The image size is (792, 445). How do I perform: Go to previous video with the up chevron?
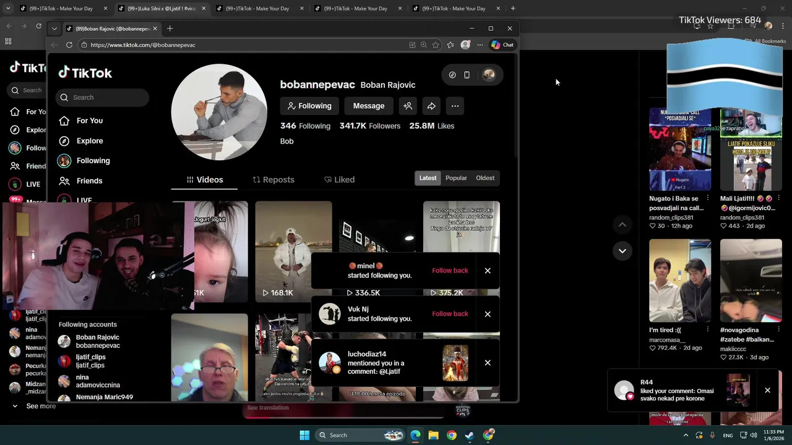[622, 224]
